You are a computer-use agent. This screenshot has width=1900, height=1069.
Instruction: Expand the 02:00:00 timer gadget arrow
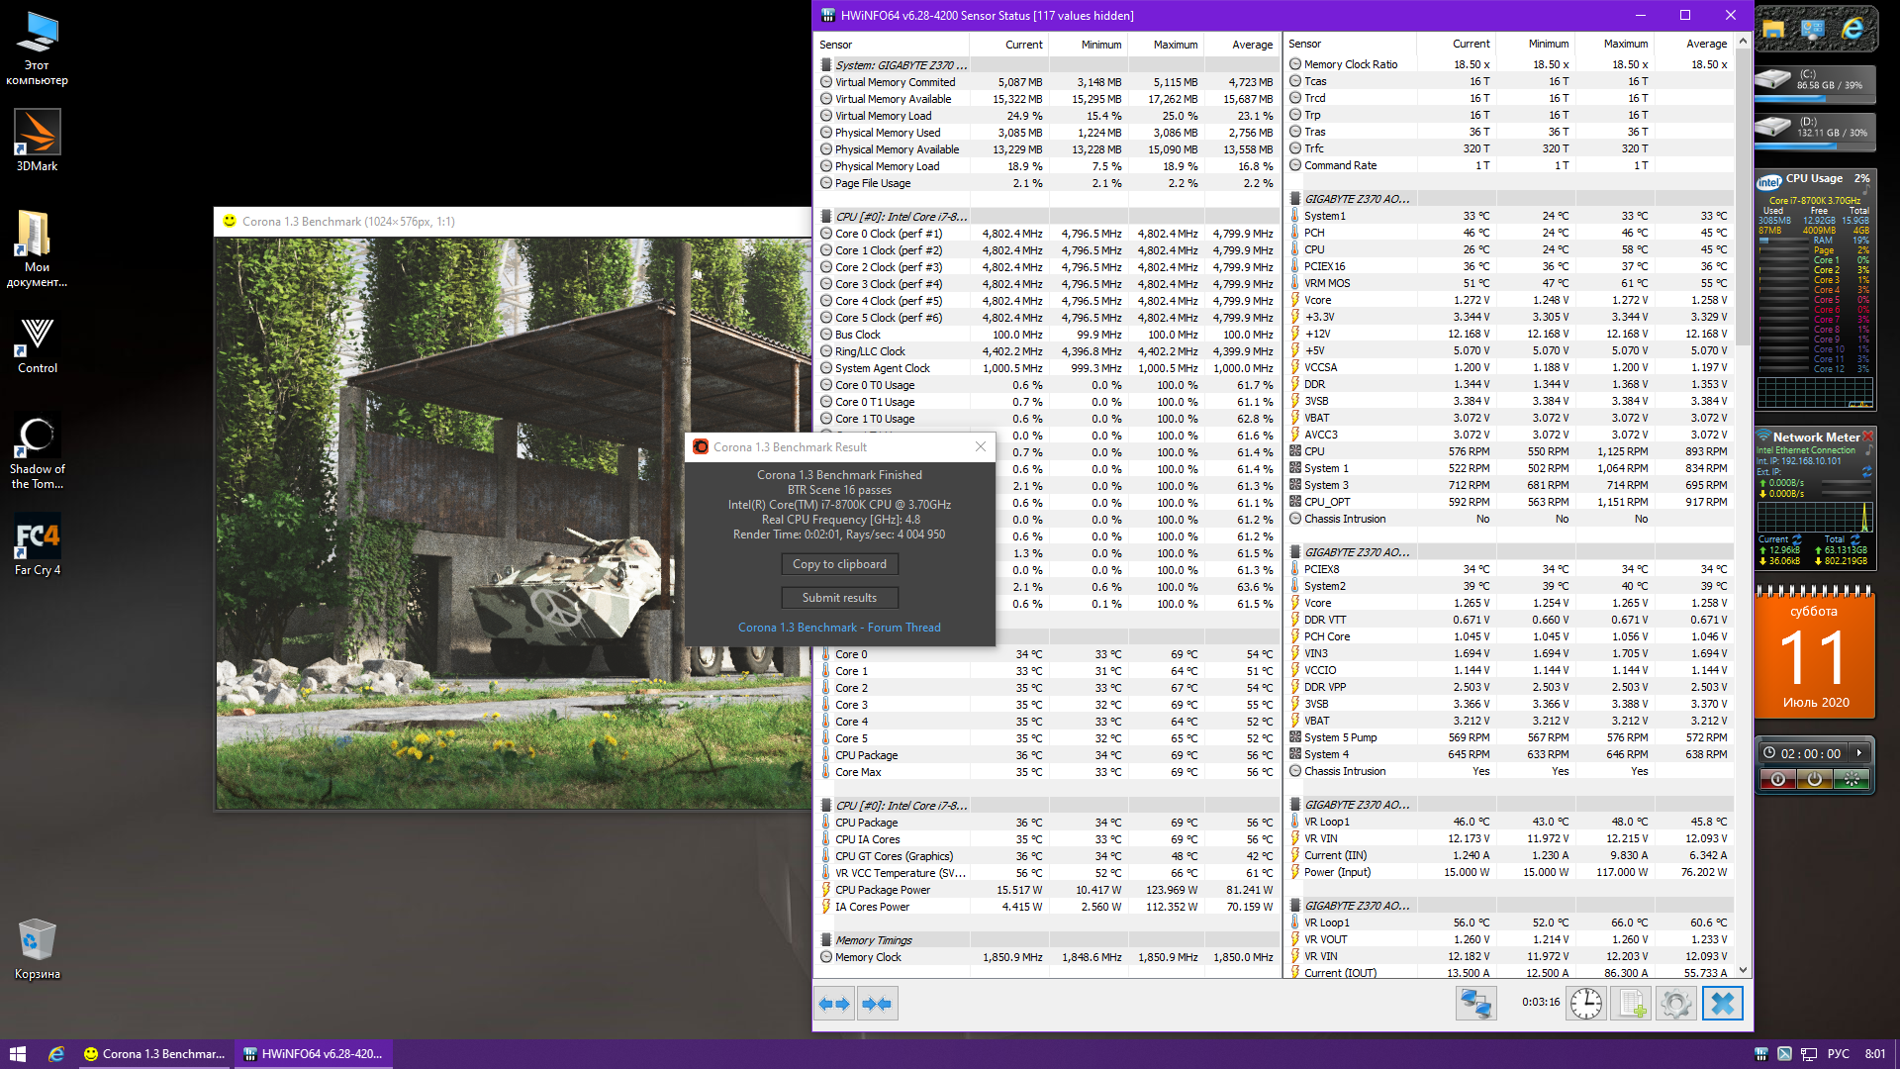point(1859,753)
